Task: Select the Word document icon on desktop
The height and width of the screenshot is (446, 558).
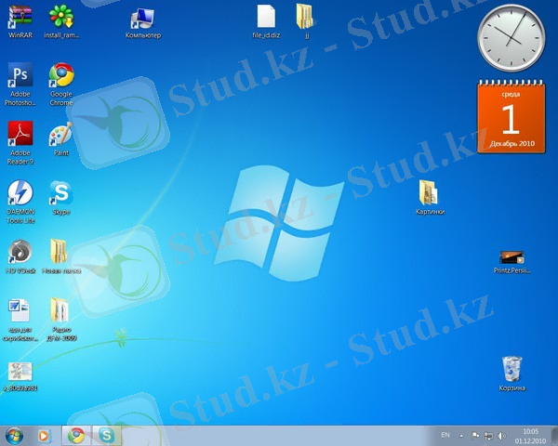Action: [20, 320]
